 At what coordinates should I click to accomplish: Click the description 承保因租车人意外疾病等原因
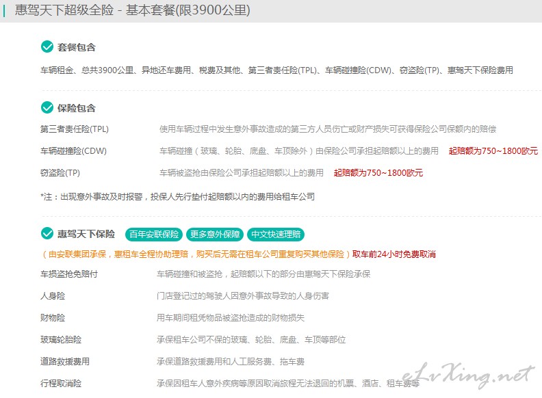coord(288,383)
